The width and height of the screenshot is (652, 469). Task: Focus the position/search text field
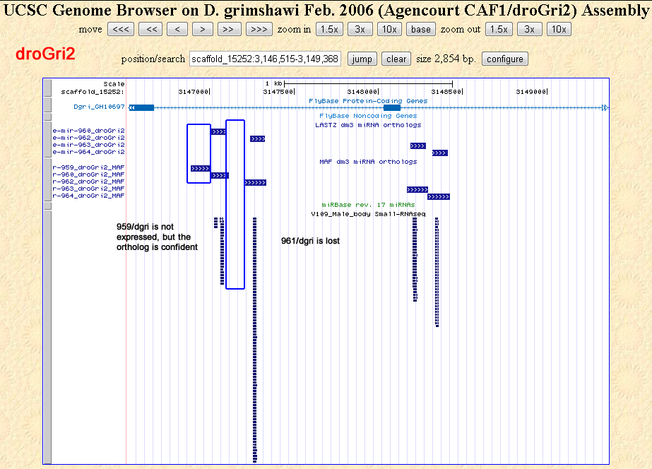coord(265,59)
